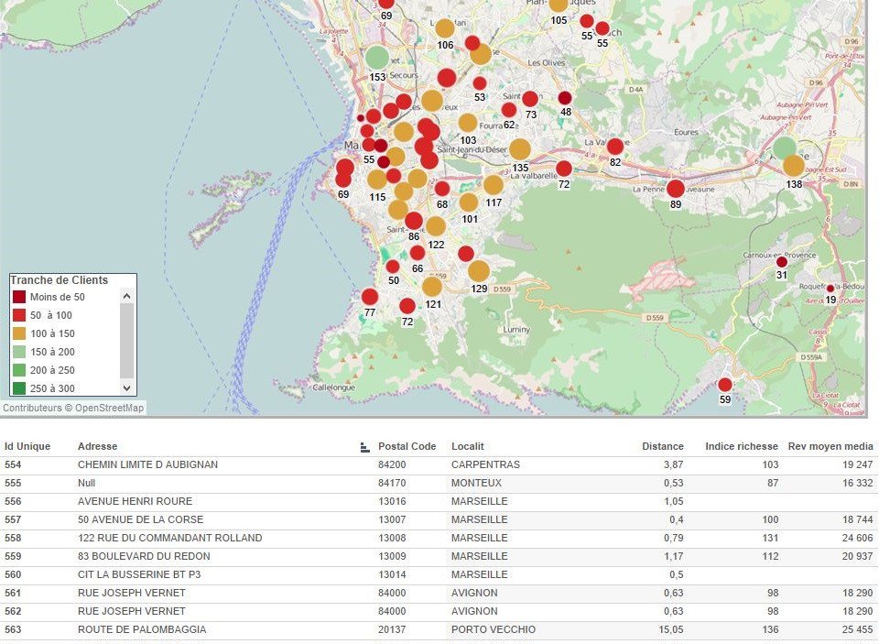Image resolution: width=879 pixels, height=644 pixels.
Task: Click the small dark marker labeled 19
Action: point(830,289)
